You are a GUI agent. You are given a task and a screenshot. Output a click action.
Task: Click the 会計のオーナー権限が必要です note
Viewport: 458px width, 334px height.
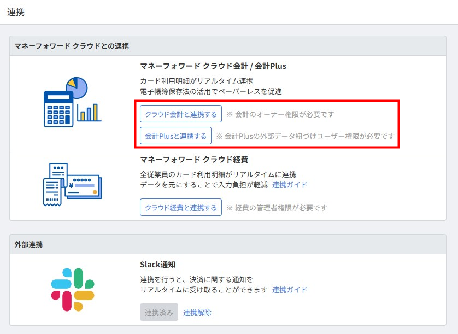(x=280, y=115)
